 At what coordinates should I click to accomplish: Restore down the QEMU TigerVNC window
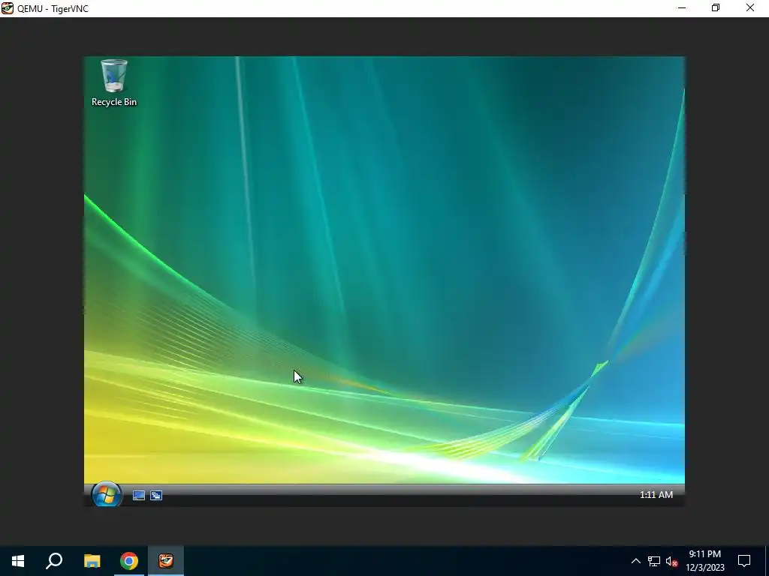click(x=716, y=8)
